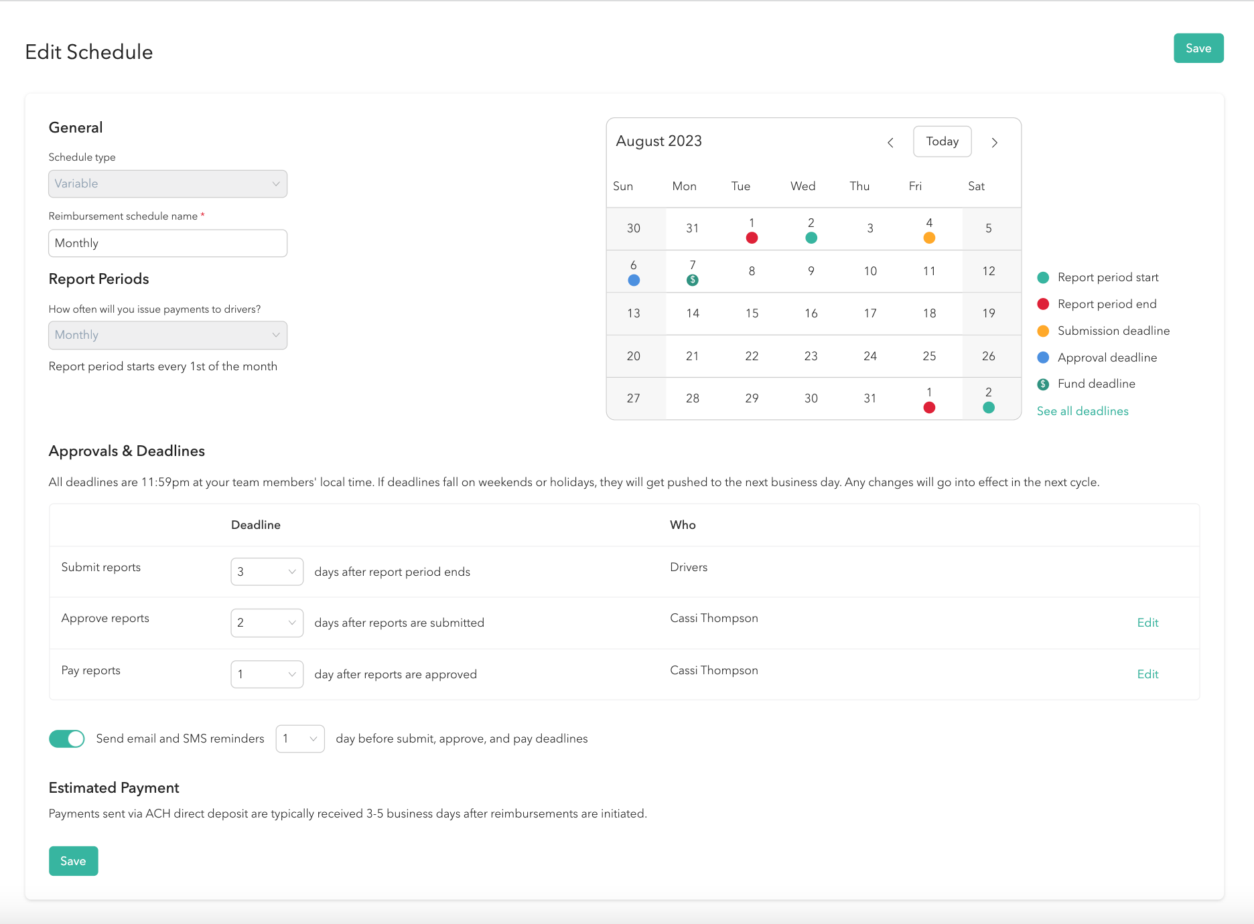Go to previous month in calendar
This screenshot has width=1254, height=924.
890,143
